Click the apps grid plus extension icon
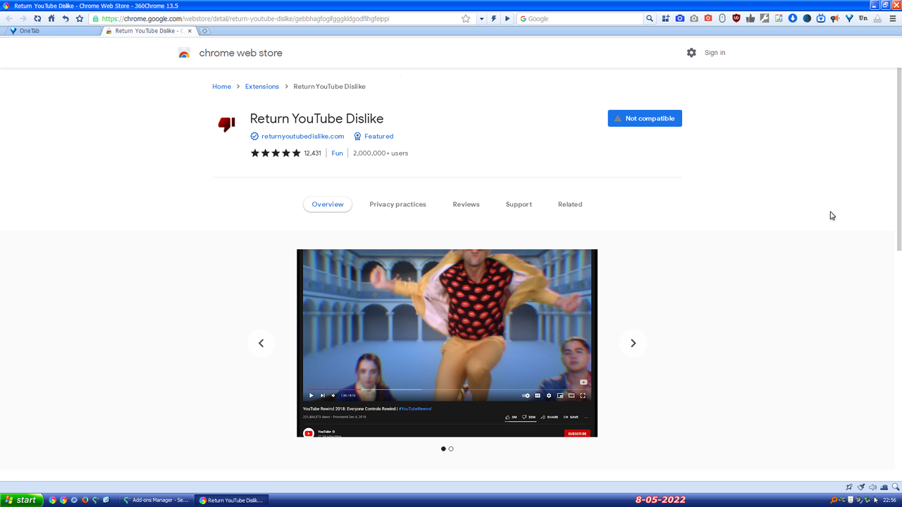The height and width of the screenshot is (507, 902). pos(666,18)
